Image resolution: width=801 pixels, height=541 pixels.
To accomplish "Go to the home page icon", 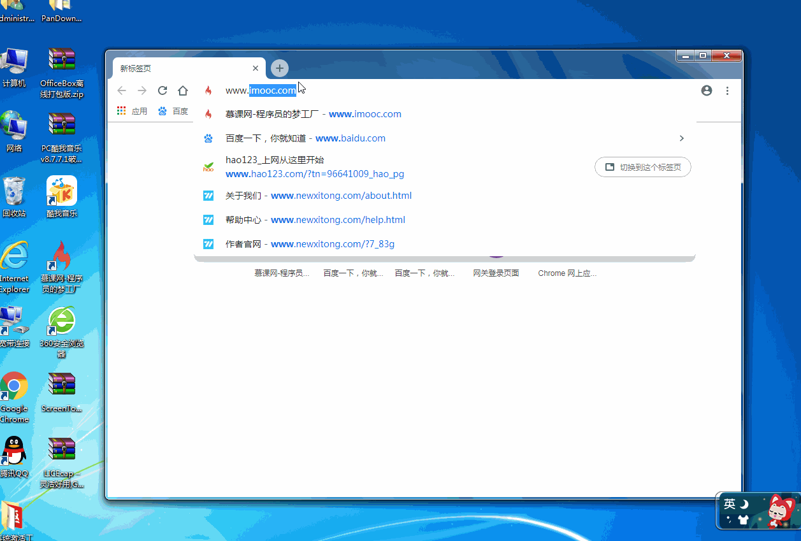I will pyautogui.click(x=183, y=90).
